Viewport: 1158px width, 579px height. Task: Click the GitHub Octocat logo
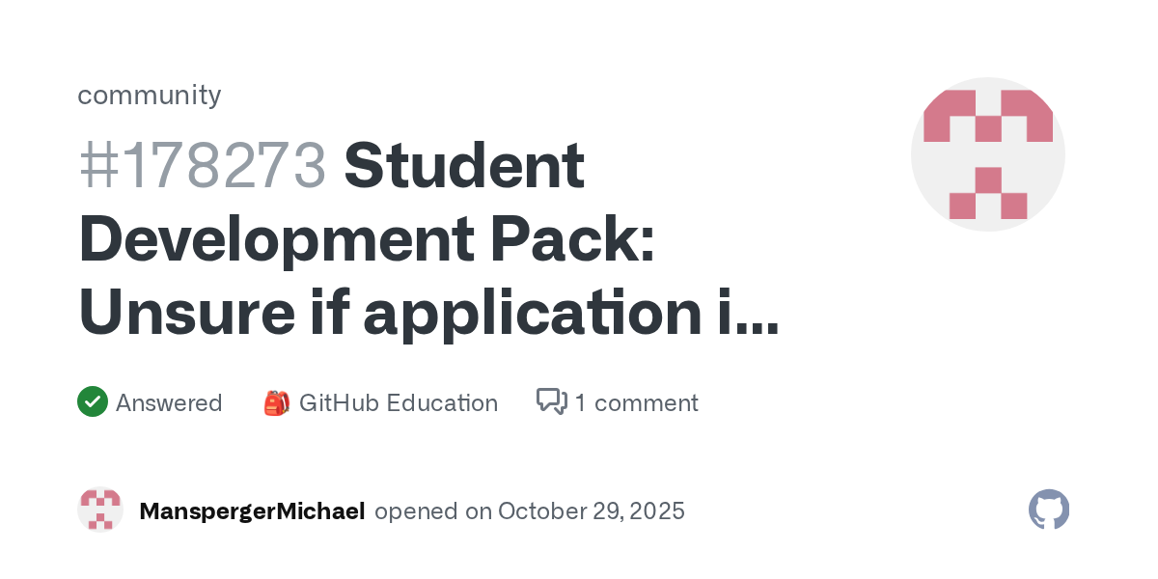(x=1049, y=510)
